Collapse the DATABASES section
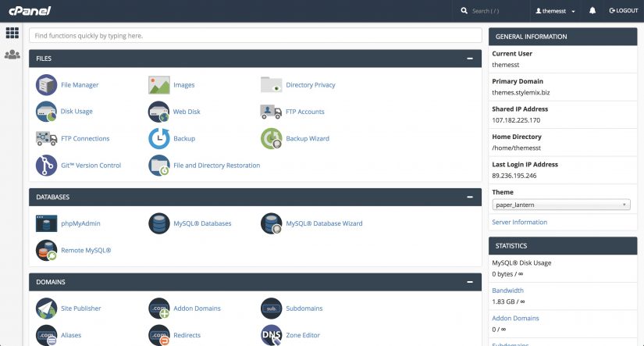Image resolution: width=644 pixels, height=346 pixels. 470,198
